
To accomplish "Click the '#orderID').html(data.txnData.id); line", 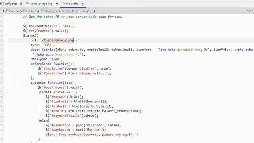I will [79, 106].
